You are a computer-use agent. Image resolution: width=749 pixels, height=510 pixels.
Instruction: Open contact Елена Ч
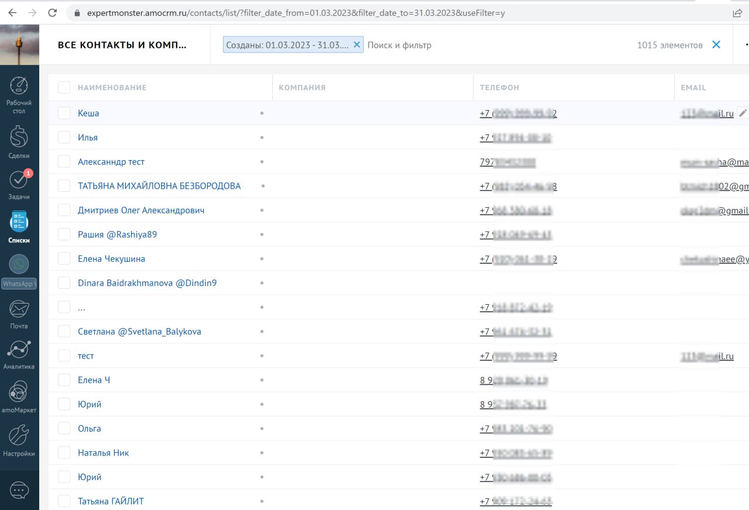click(x=94, y=380)
